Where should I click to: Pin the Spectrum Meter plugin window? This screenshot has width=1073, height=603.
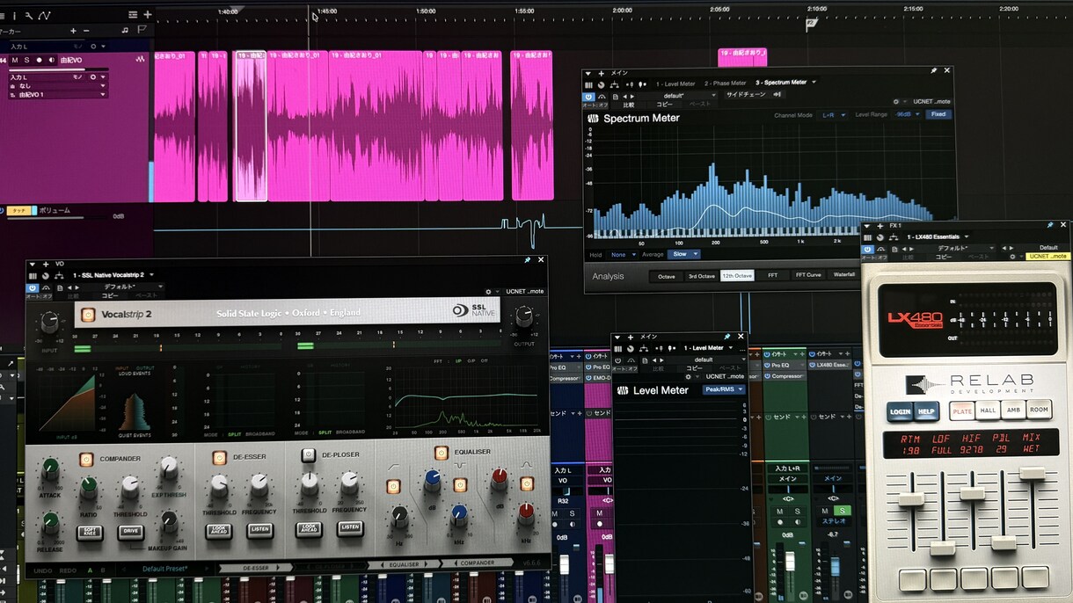click(x=933, y=70)
